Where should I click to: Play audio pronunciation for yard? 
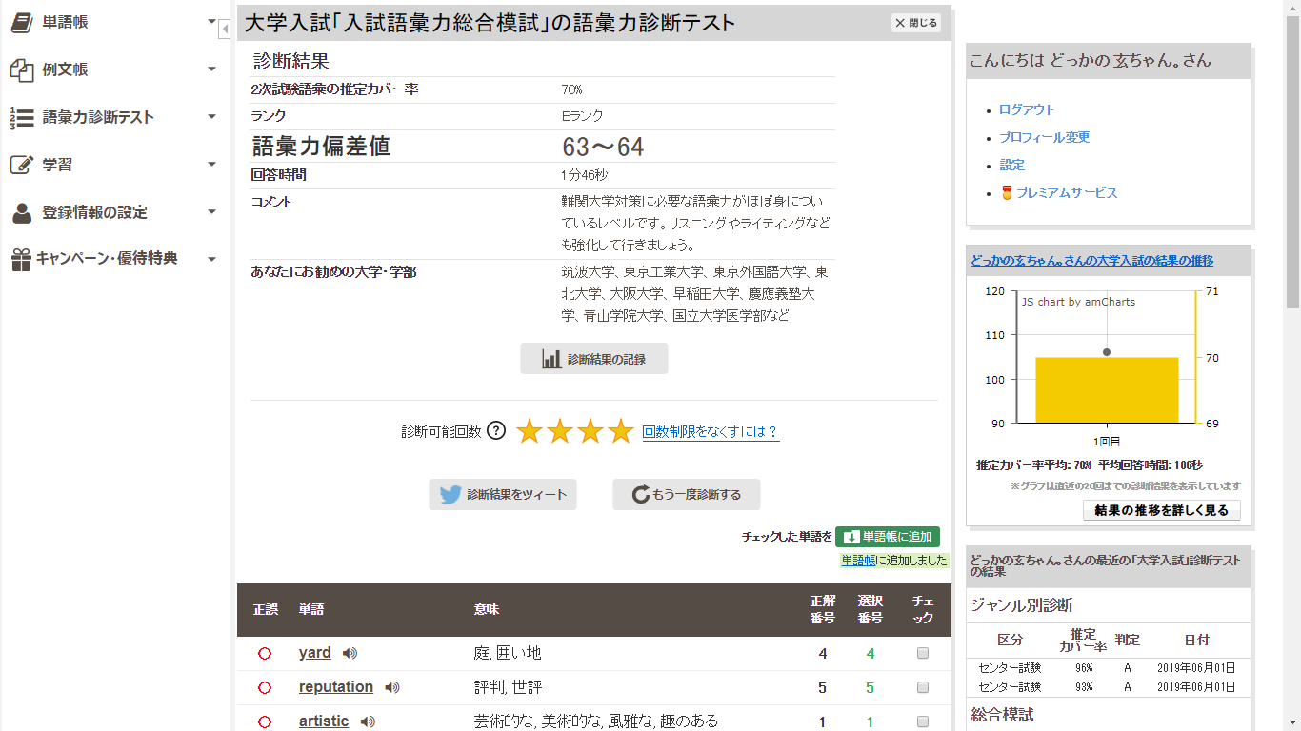pyautogui.click(x=350, y=653)
